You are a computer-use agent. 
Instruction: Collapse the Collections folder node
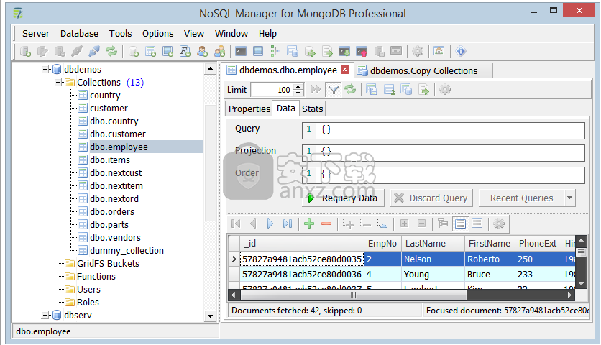59,83
